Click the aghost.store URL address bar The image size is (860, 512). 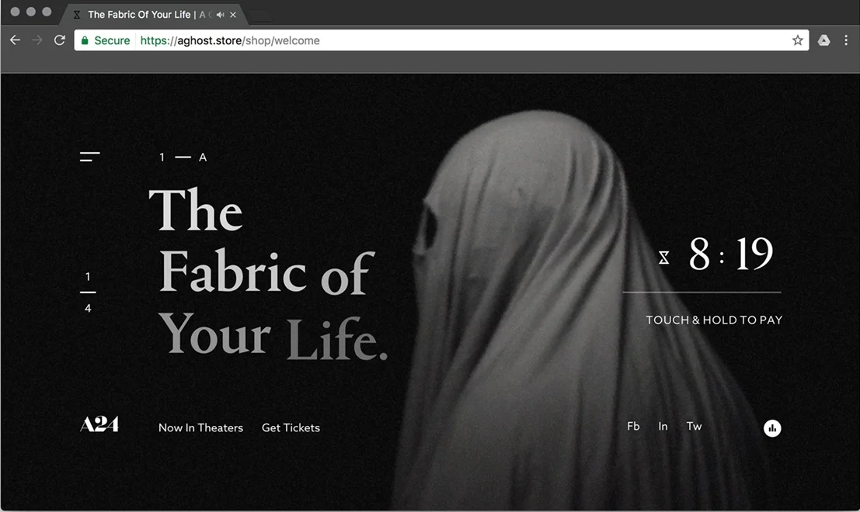pyautogui.click(x=441, y=40)
